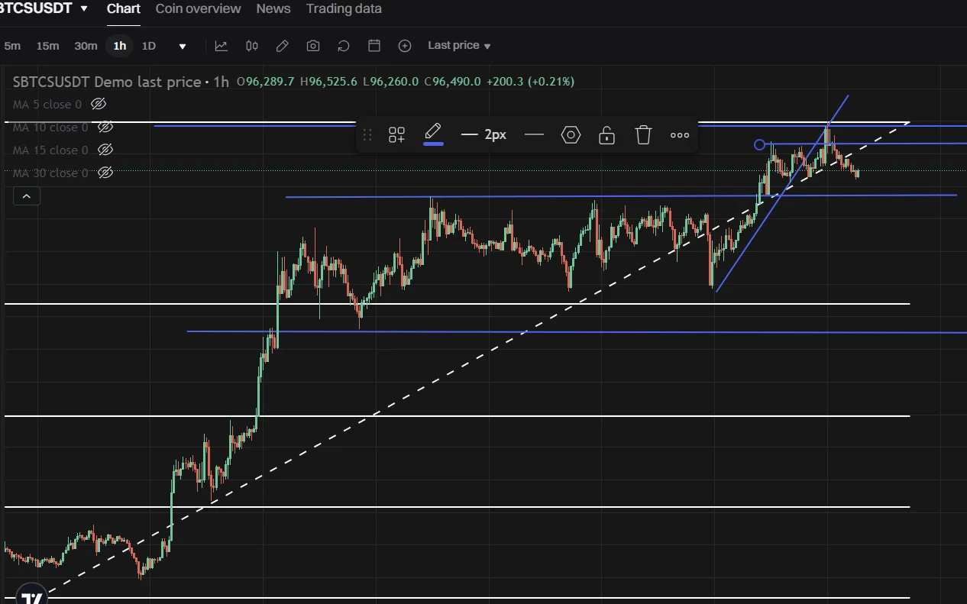
Task: Open the indicators line-chart icon
Action: (x=221, y=46)
